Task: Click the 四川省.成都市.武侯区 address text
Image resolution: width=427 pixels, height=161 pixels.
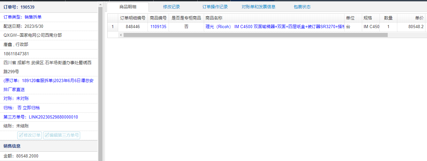Action: click(x=48, y=67)
